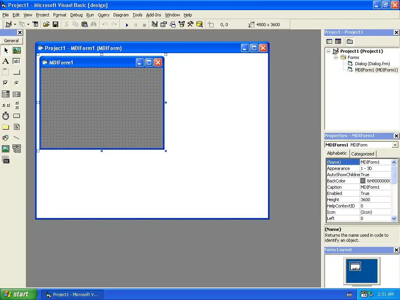Open the Toolbox from toolbar icon

tap(190, 25)
